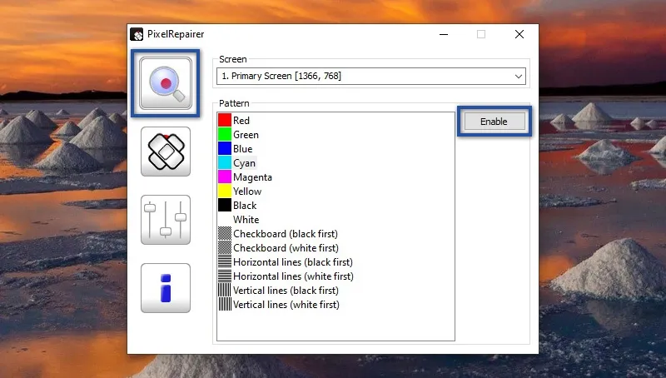Expand the Screen dropdown arrow
This screenshot has width=666, height=378.
coord(518,76)
